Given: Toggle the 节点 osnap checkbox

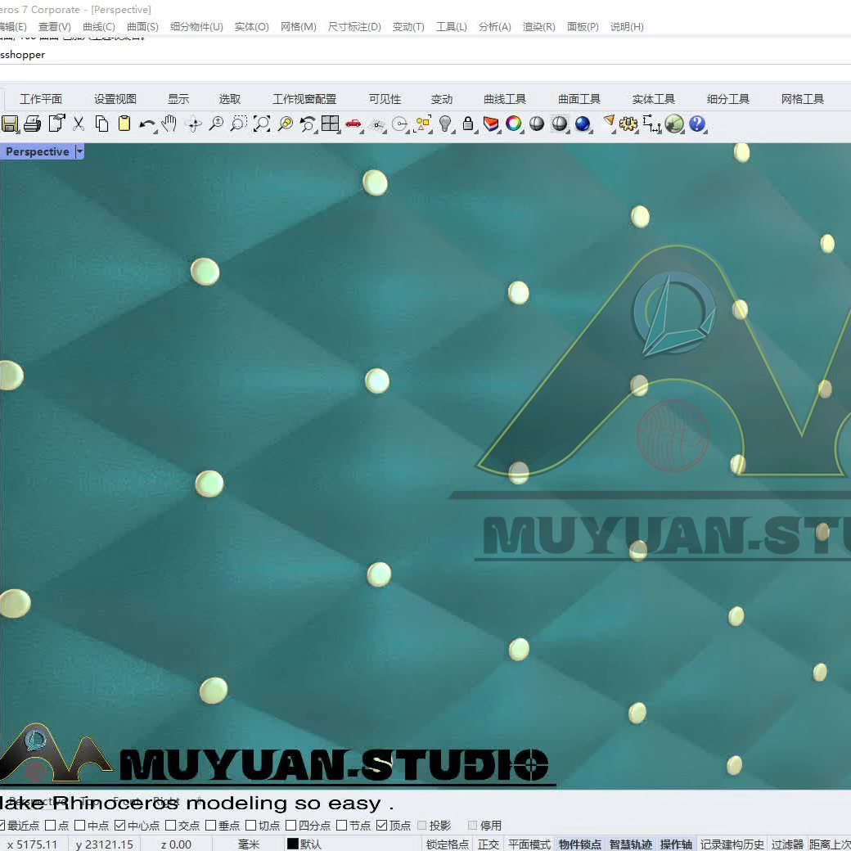Looking at the screenshot, I should tap(341, 825).
